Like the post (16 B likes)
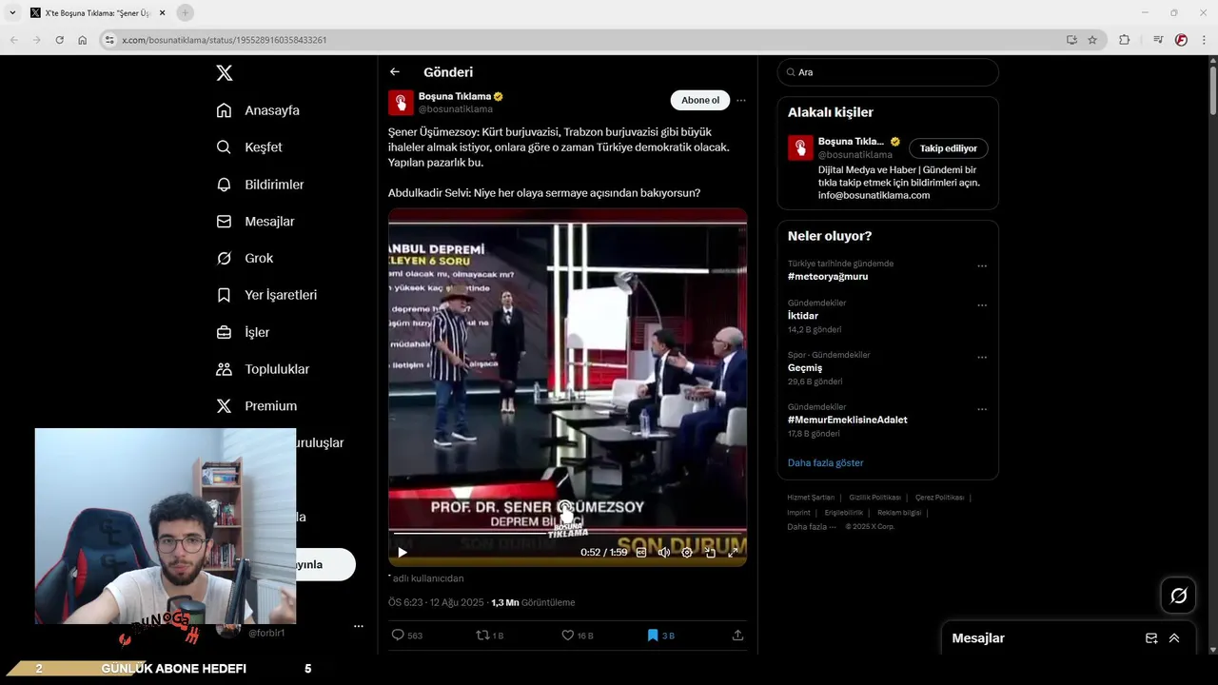This screenshot has height=685, width=1218. 578,636
